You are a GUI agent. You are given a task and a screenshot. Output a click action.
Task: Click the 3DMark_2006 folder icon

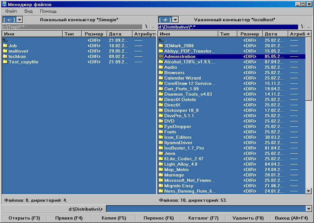coord(161,46)
